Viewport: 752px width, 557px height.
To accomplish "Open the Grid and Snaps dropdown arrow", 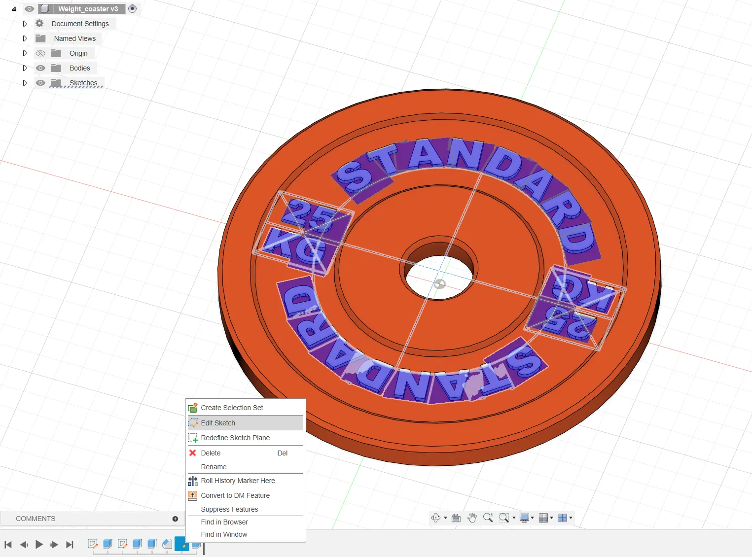I will click(x=551, y=518).
